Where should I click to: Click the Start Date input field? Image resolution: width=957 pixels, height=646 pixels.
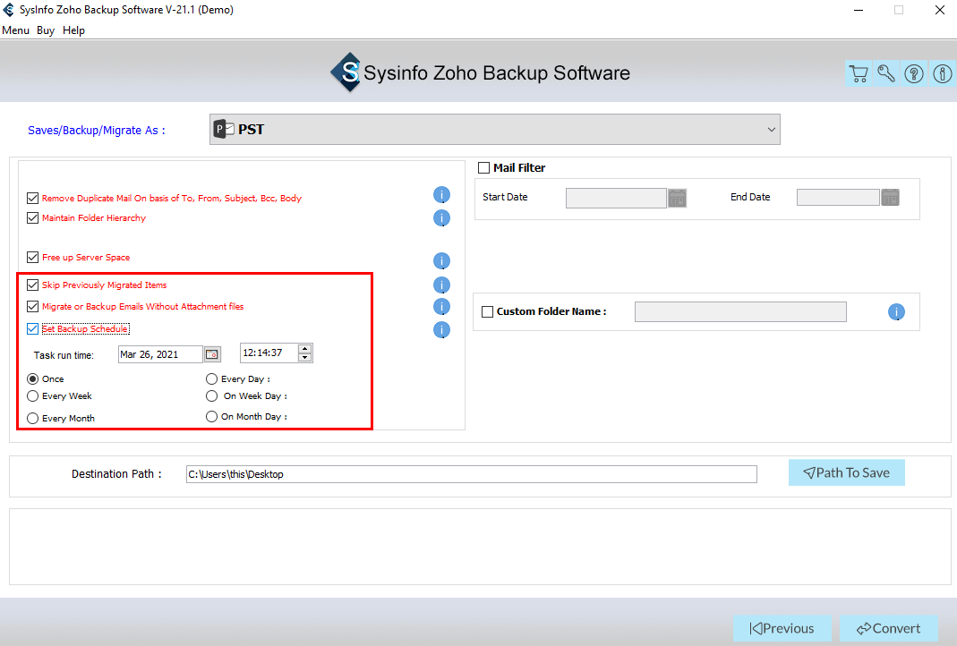tap(616, 198)
